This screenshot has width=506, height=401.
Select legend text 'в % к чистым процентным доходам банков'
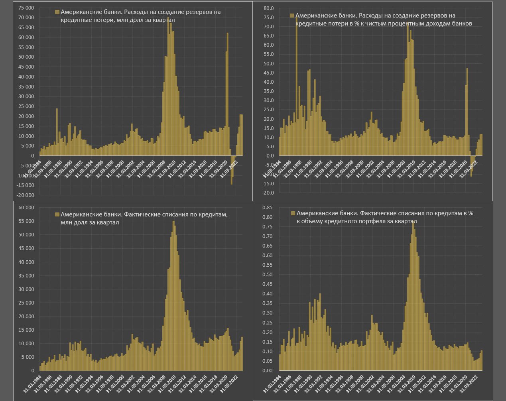(x=410, y=24)
